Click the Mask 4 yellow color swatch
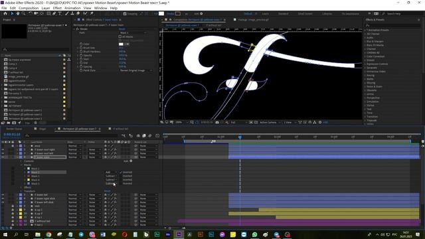The width and height of the screenshot is (425, 239). [x=29, y=180]
